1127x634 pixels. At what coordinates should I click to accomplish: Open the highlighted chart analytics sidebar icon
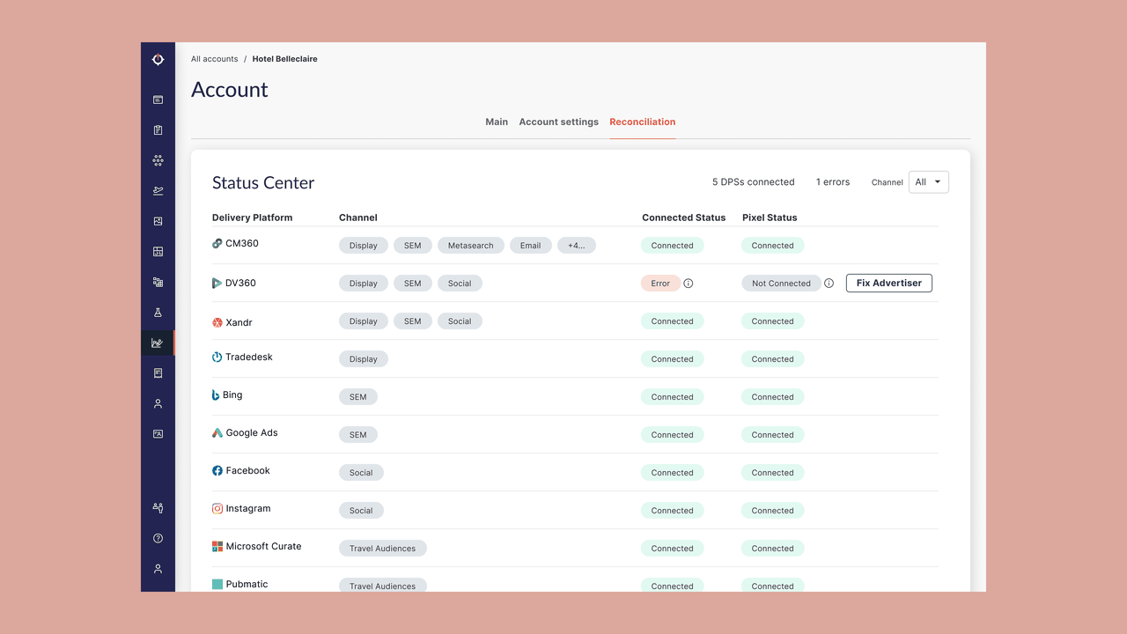pyautogui.click(x=158, y=343)
